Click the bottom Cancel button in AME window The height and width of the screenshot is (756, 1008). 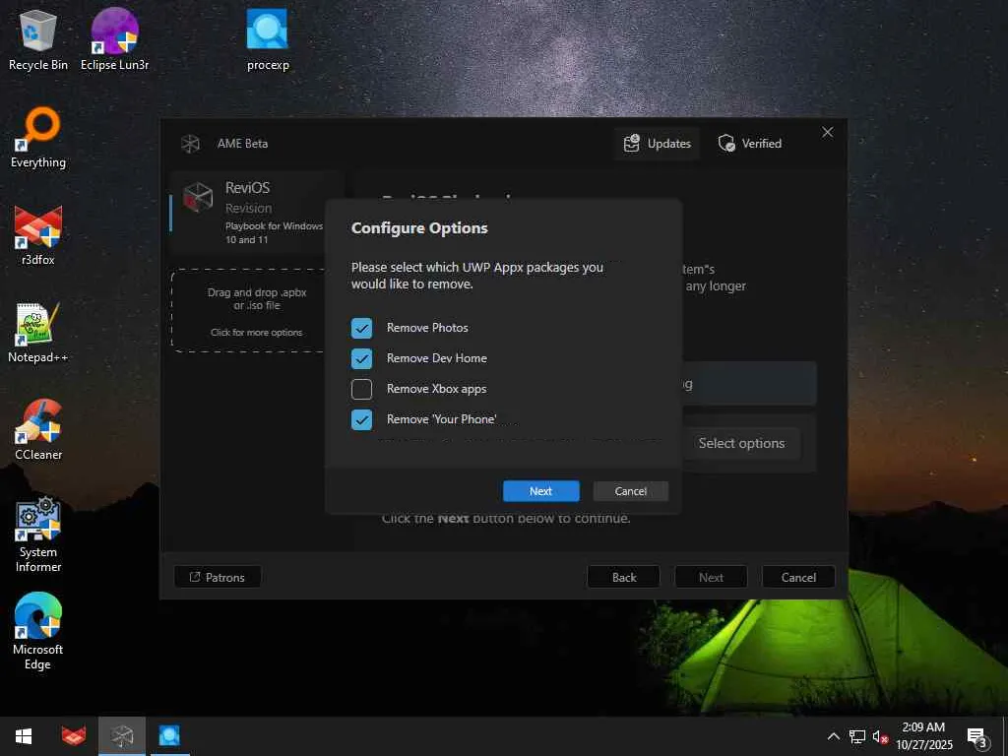798,577
